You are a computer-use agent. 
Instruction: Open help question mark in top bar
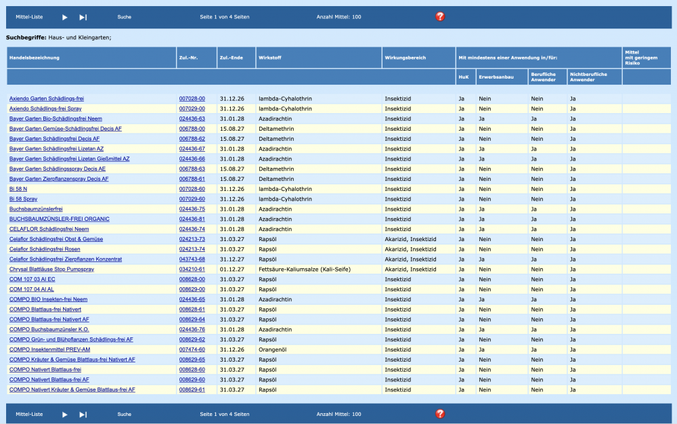click(x=440, y=17)
